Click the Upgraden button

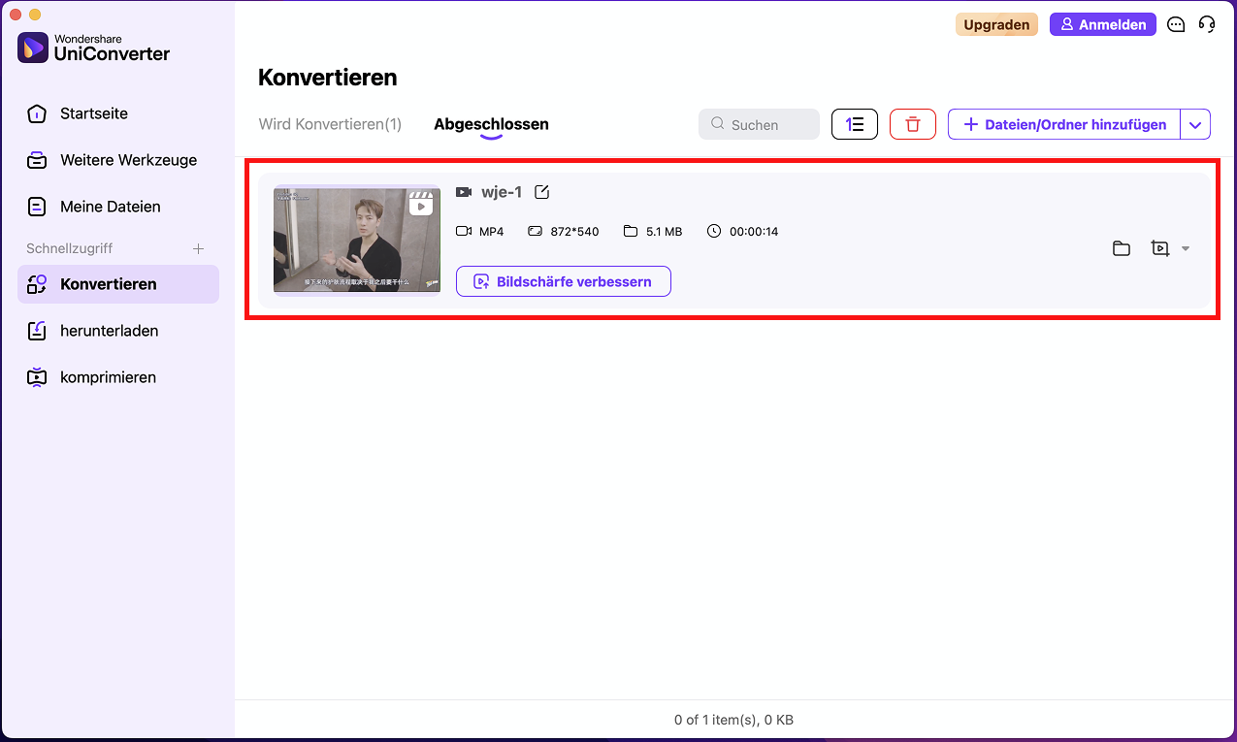pyautogui.click(x=996, y=24)
